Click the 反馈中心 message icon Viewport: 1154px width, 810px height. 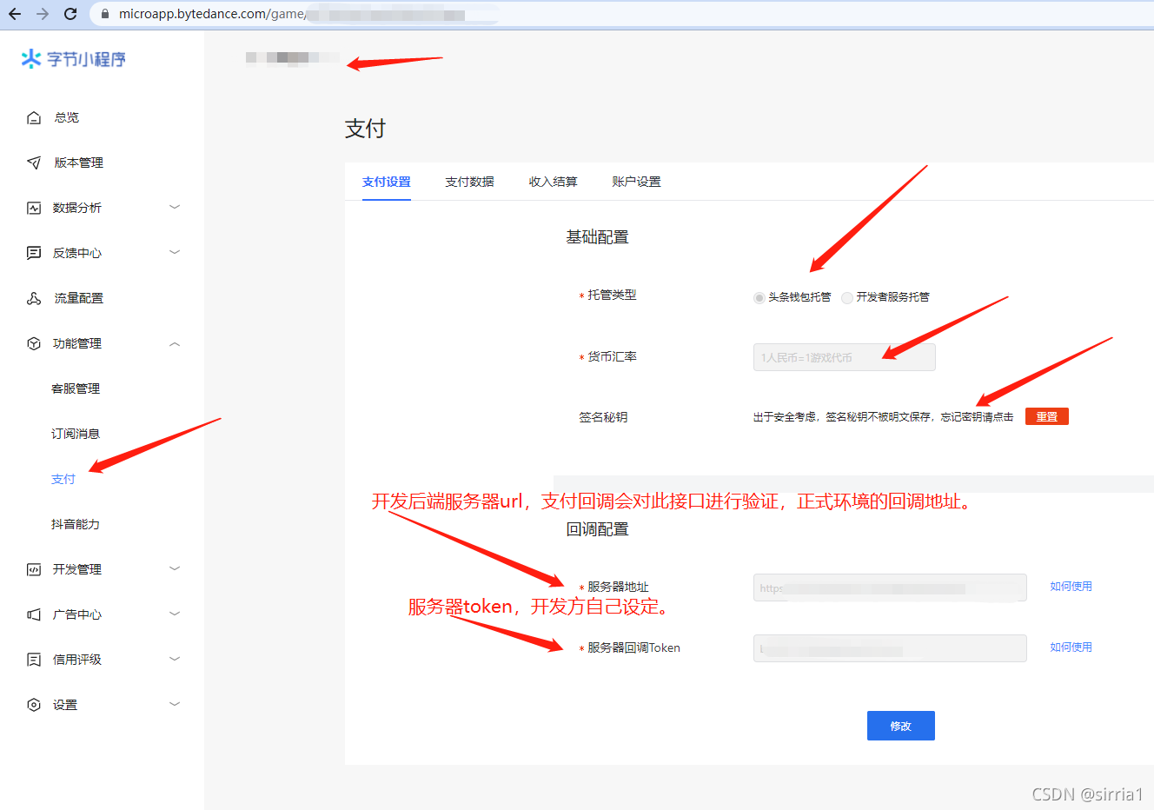coord(34,253)
